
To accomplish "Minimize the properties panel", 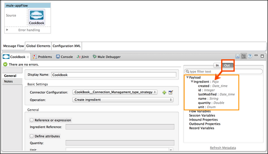I will tap(256, 55).
